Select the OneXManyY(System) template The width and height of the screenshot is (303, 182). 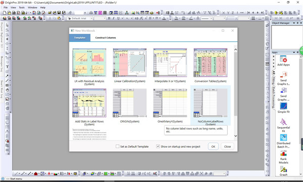170,106
